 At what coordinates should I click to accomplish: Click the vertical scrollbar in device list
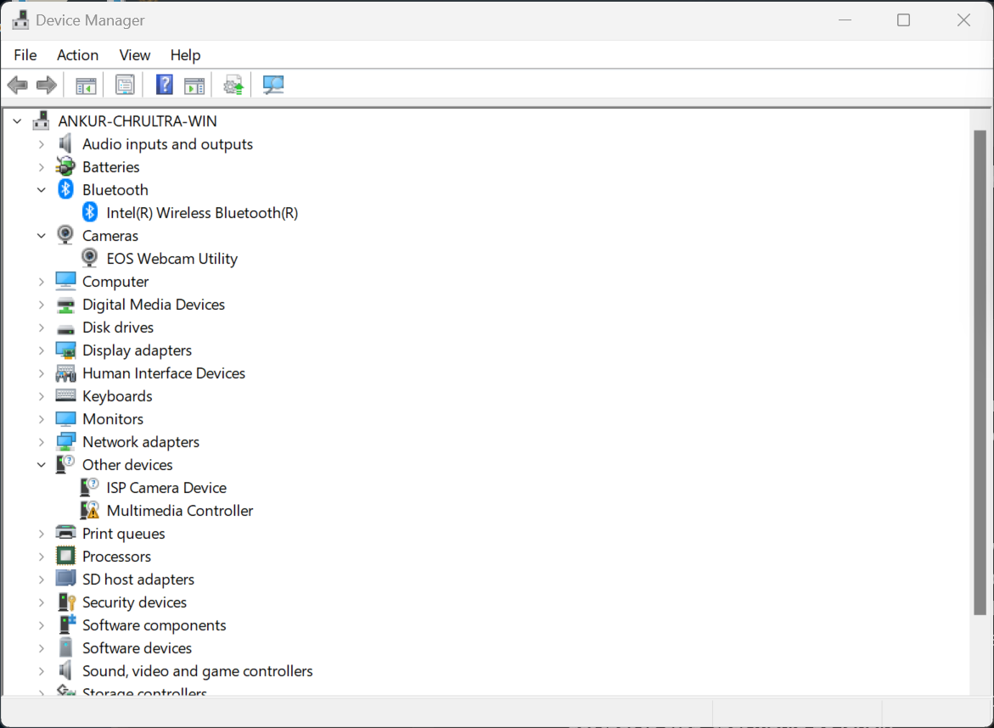(980, 373)
